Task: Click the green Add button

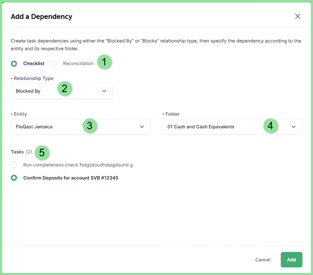Action: point(292,259)
